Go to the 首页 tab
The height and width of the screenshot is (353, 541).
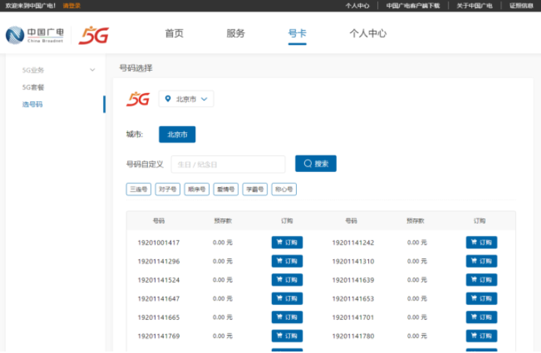(x=174, y=34)
